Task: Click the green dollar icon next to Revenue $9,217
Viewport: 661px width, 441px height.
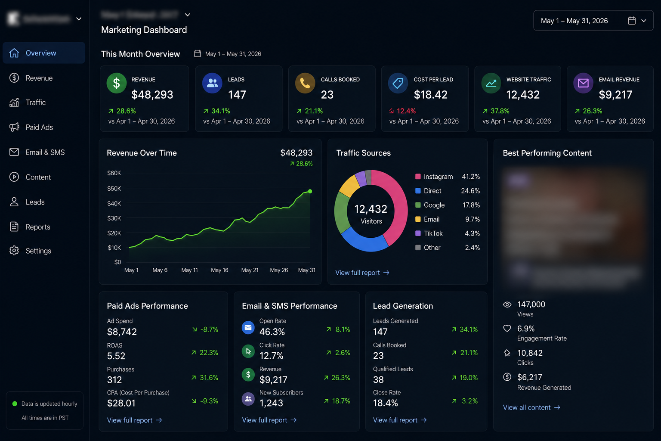Action: pos(248,375)
